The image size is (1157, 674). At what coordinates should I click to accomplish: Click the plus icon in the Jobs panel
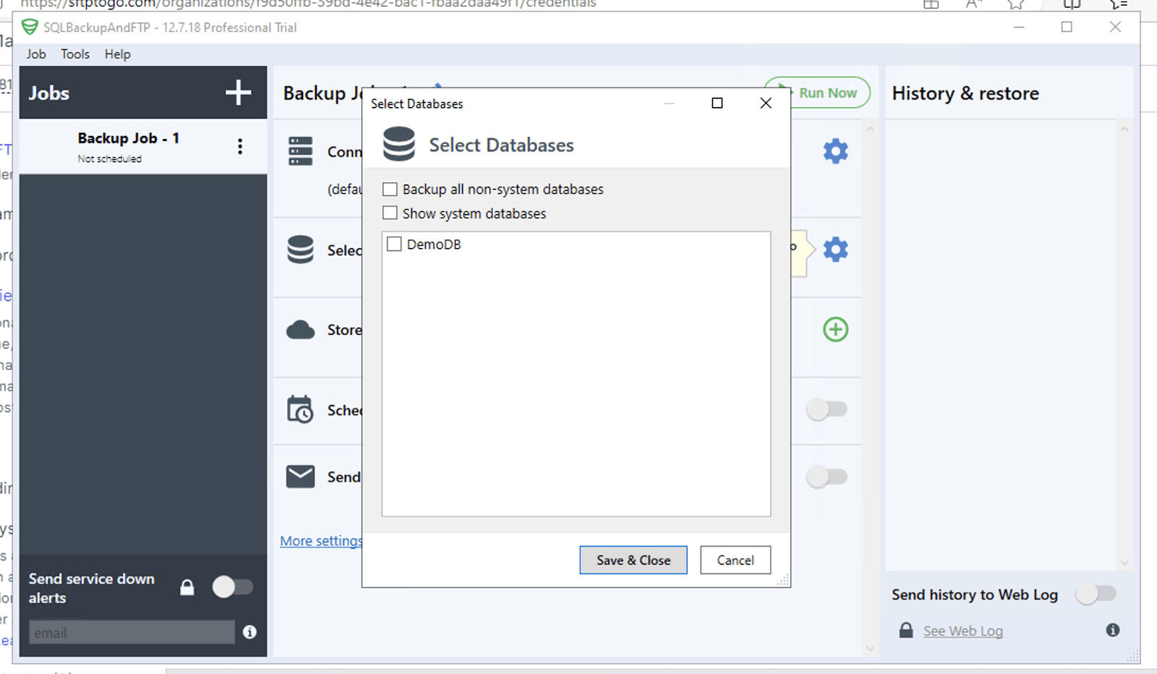(x=237, y=93)
